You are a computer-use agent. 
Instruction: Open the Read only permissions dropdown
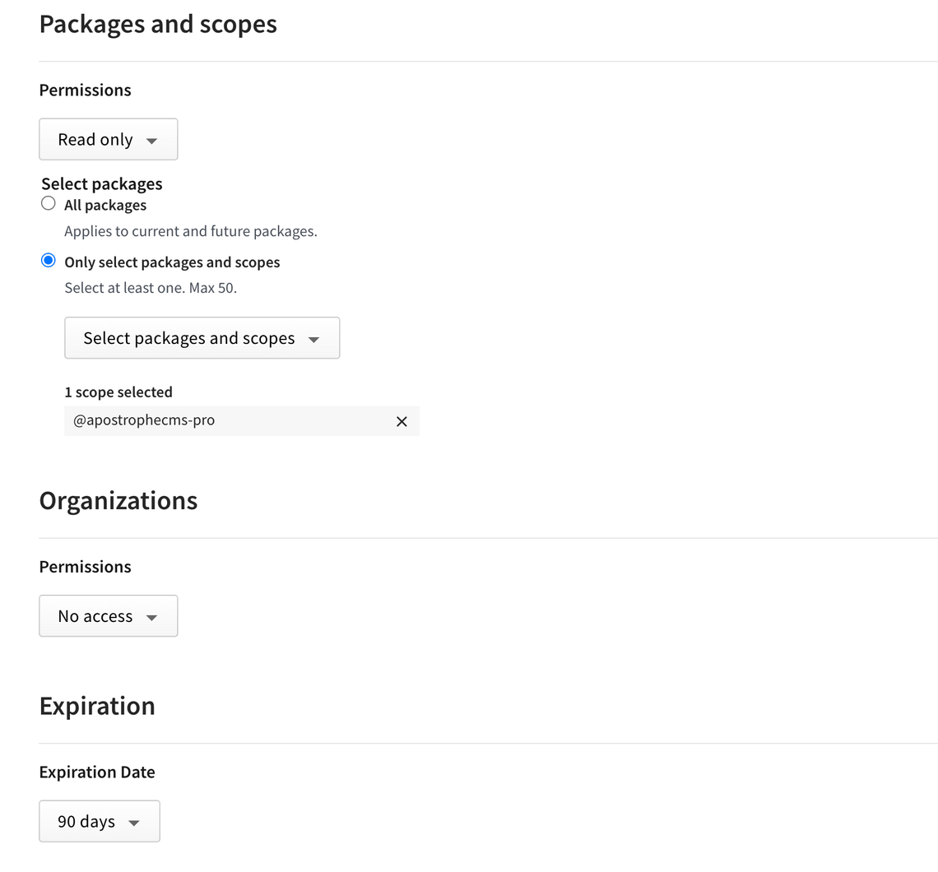point(108,139)
